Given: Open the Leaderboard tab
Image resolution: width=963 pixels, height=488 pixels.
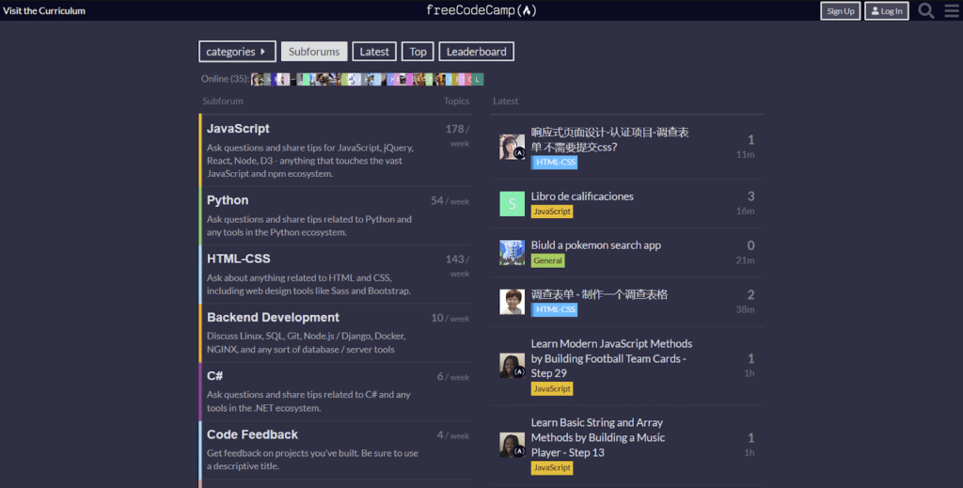Looking at the screenshot, I should [x=476, y=52].
